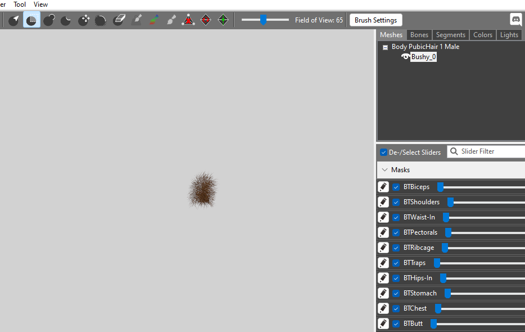This screenshot has height=332, width=525.
Task: Click the BTRibcage slider label
Action: point(419,248)
